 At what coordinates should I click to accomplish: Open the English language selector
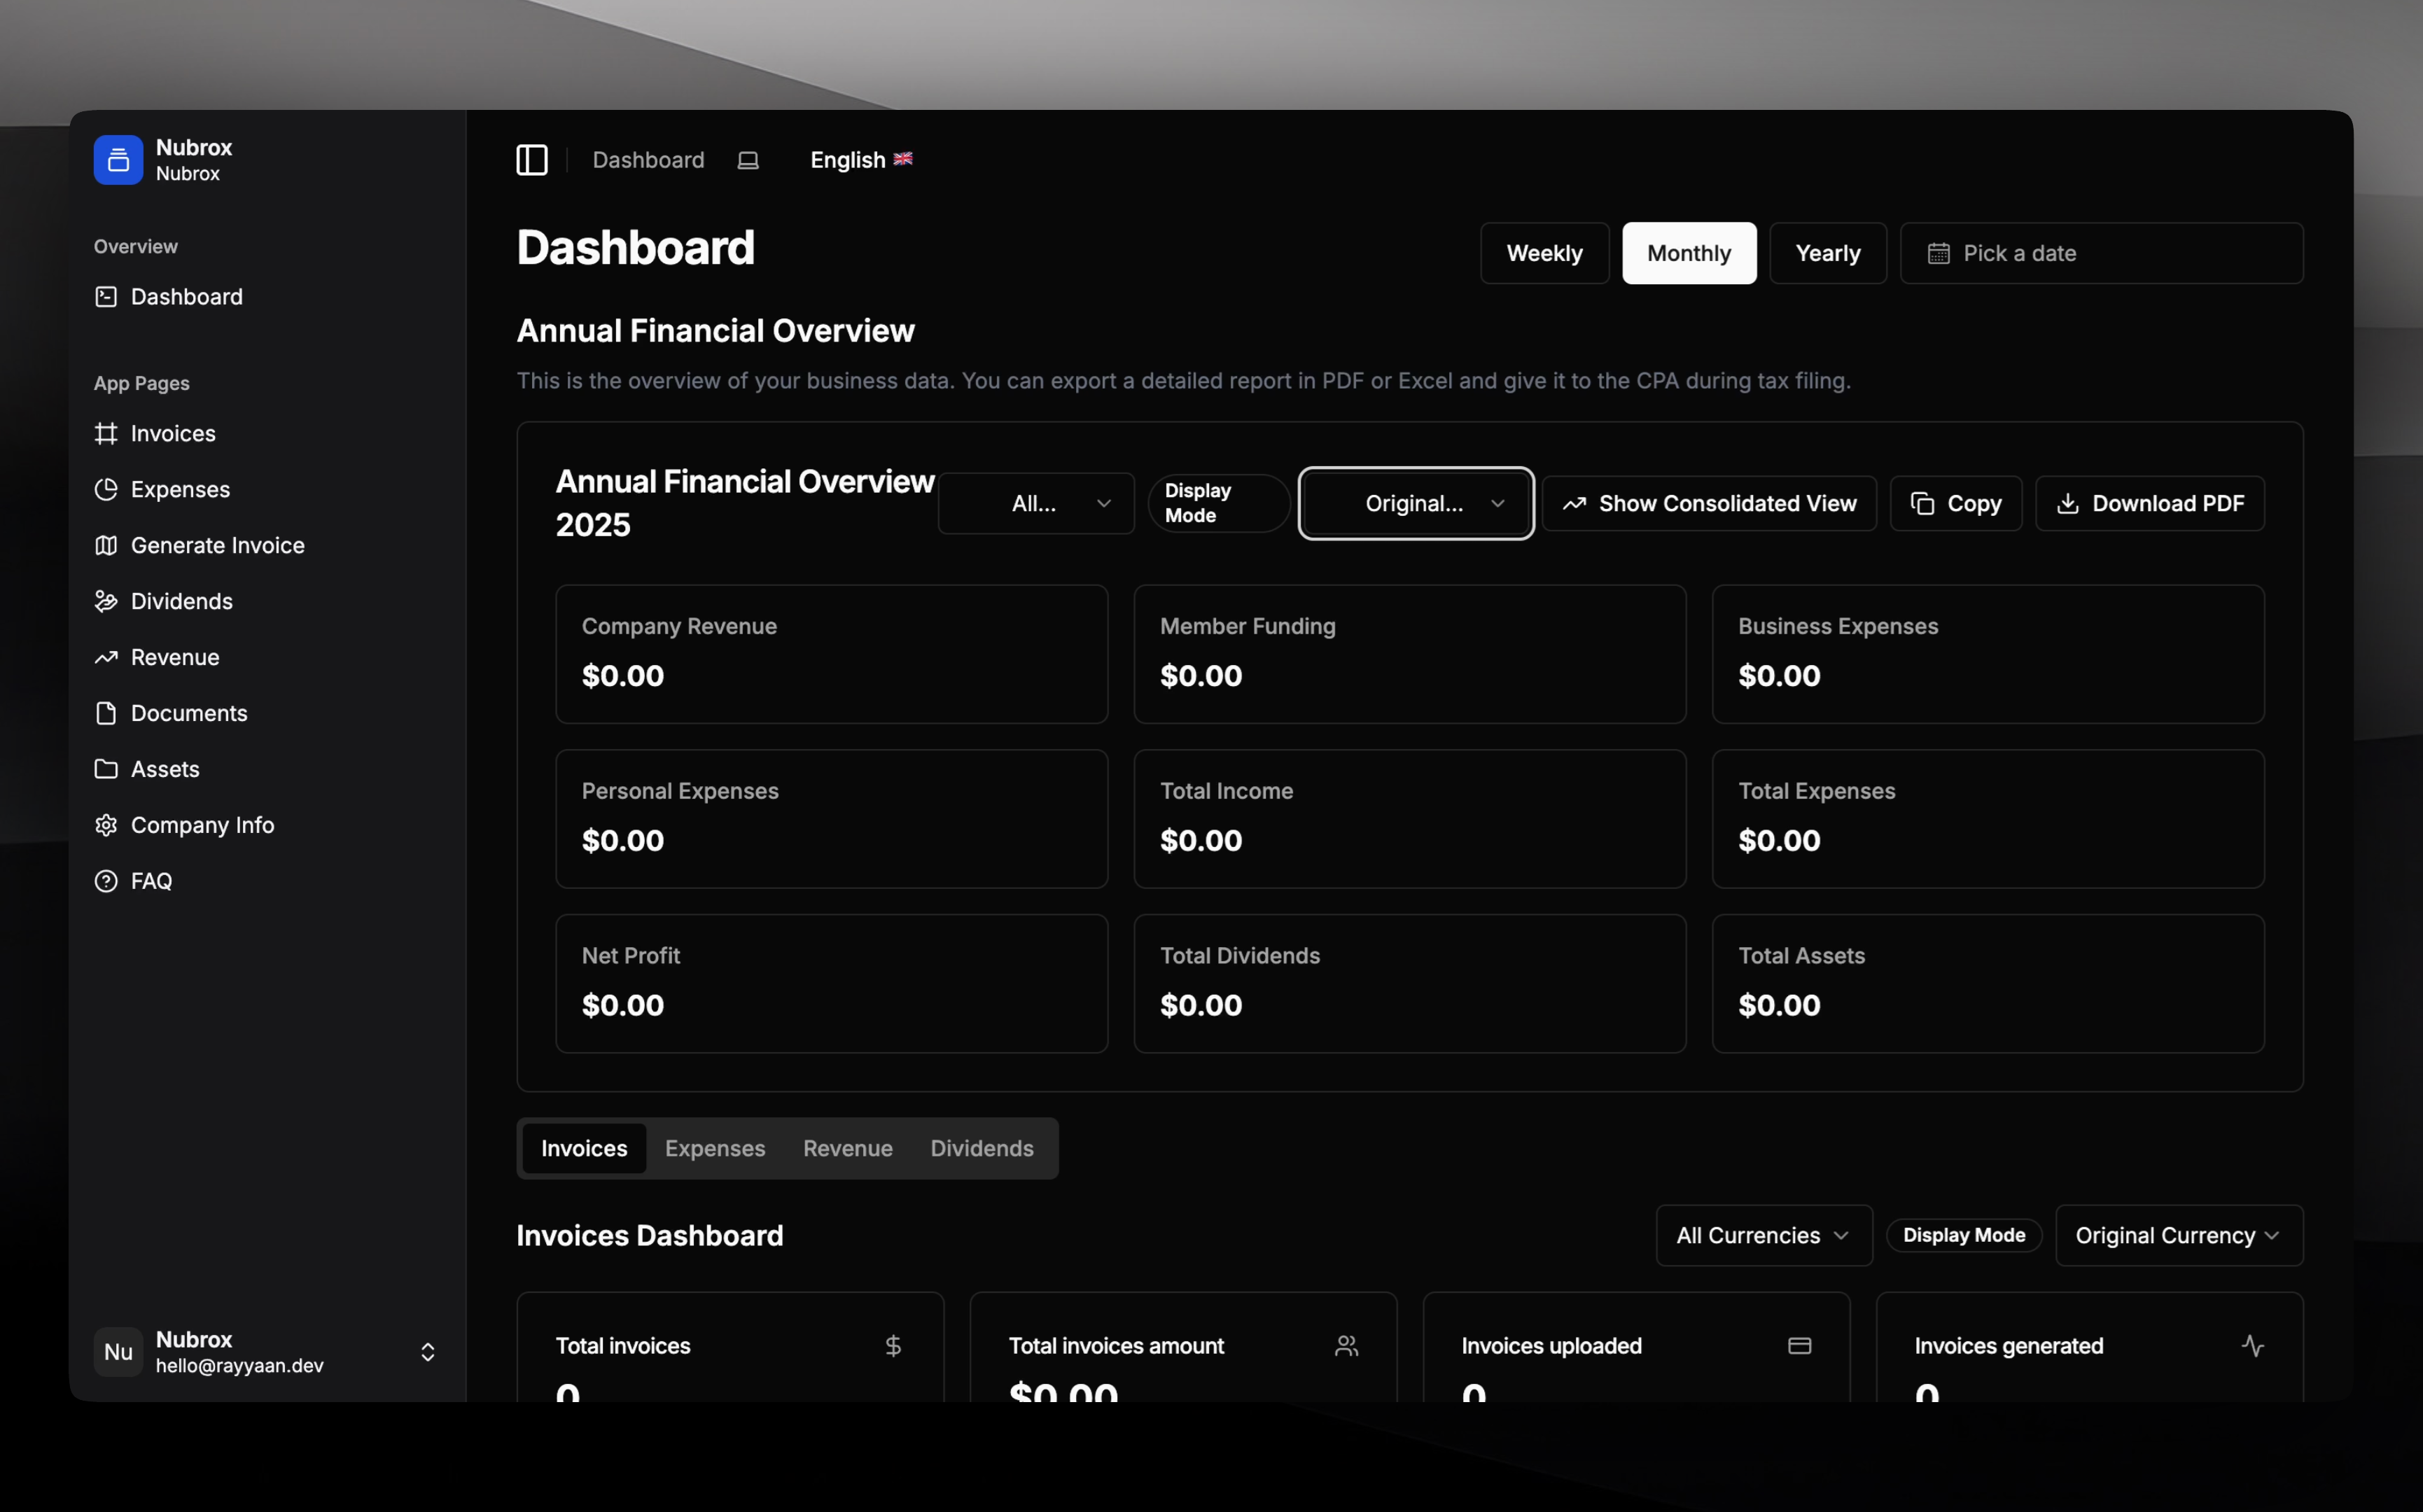click(x=860, y=160)
